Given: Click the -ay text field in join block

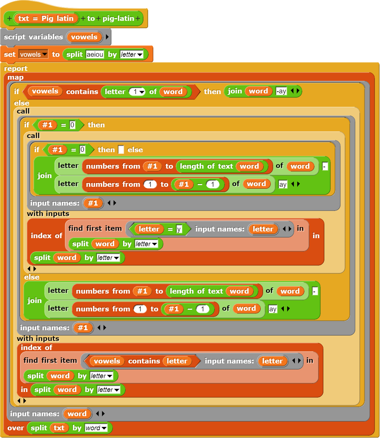Looking at the screenshot, I should (x=281, y=91).
